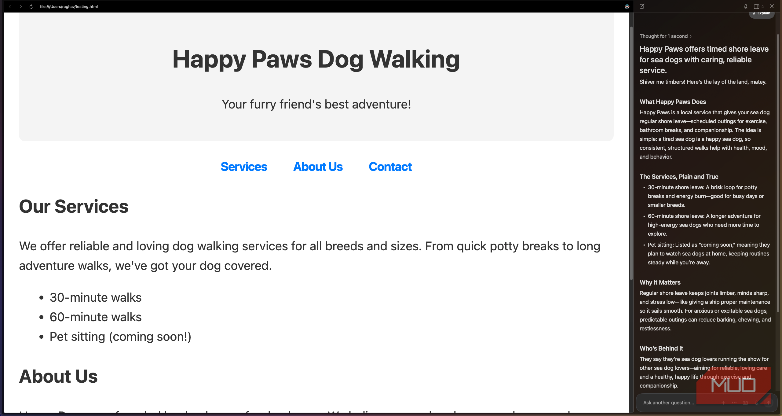Screen dimensions: 782x416
Task: Click the Explain chip in the chat
Action: 762,13
